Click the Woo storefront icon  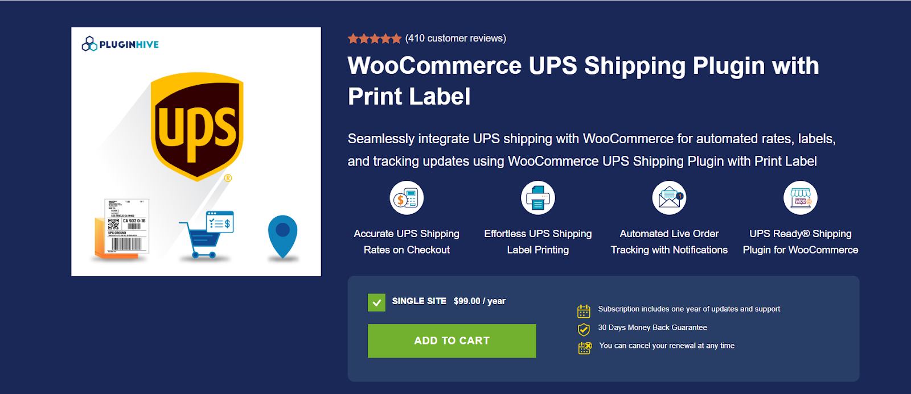[x=800, y=198]
